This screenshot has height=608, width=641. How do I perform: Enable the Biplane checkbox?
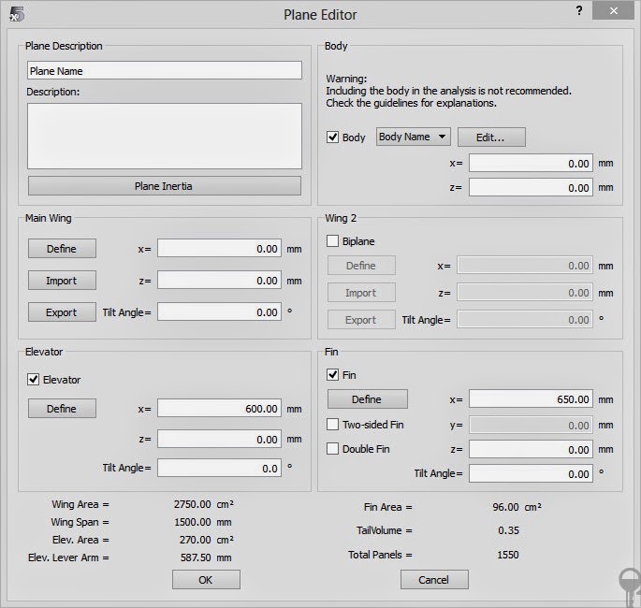click(x=332, y=241)
